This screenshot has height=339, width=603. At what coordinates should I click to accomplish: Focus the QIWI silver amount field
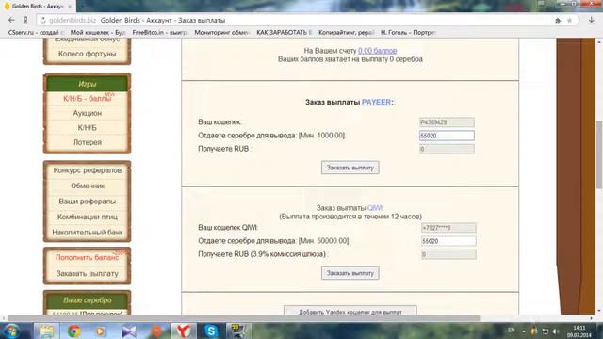click(448, 241)
